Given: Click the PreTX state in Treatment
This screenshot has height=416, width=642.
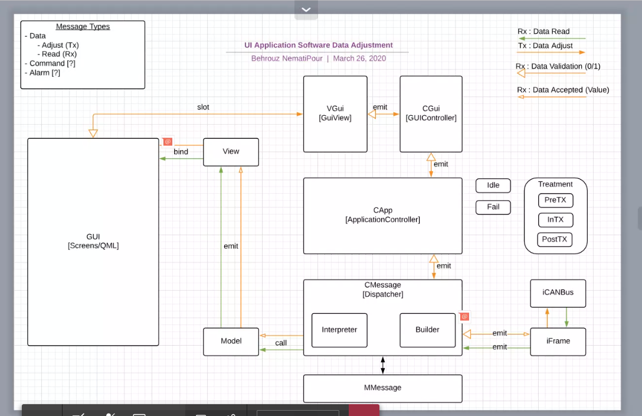Looking at the screenshot, I should [x=555, y=200].
